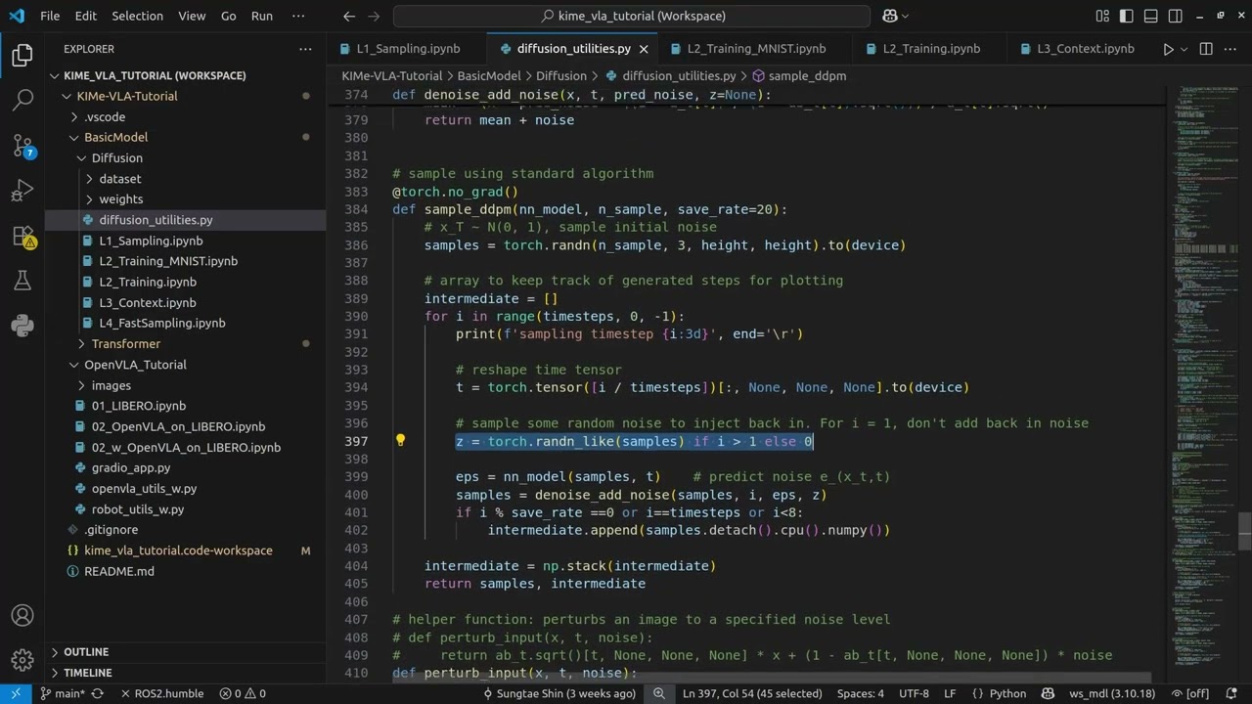Open the Search view in activity bar

point(22,100)
